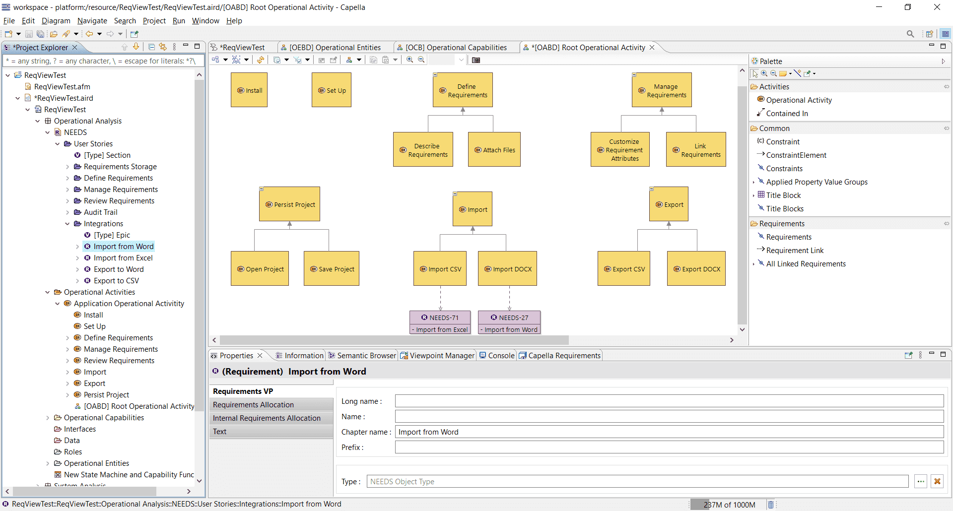Select the Requirements Allocation section
The height and width of the screenshot is (511, 953).
point(271,405)
